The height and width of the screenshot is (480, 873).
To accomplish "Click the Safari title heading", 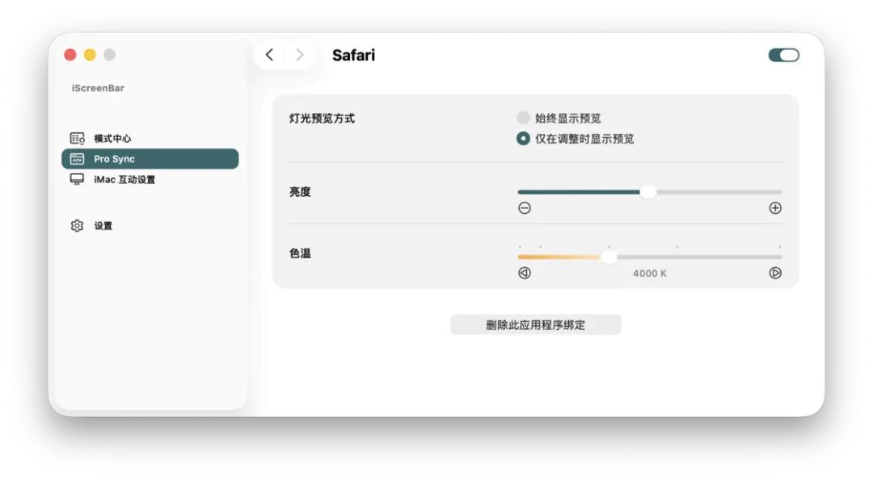I will click(353, 55).
